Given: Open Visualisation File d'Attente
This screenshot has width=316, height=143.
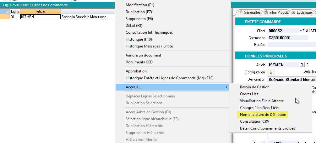Looking at the screenshot, I should click(x=262, y=101).
